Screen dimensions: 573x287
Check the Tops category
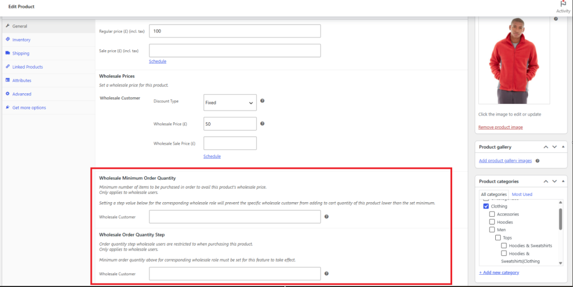[497, 237]
